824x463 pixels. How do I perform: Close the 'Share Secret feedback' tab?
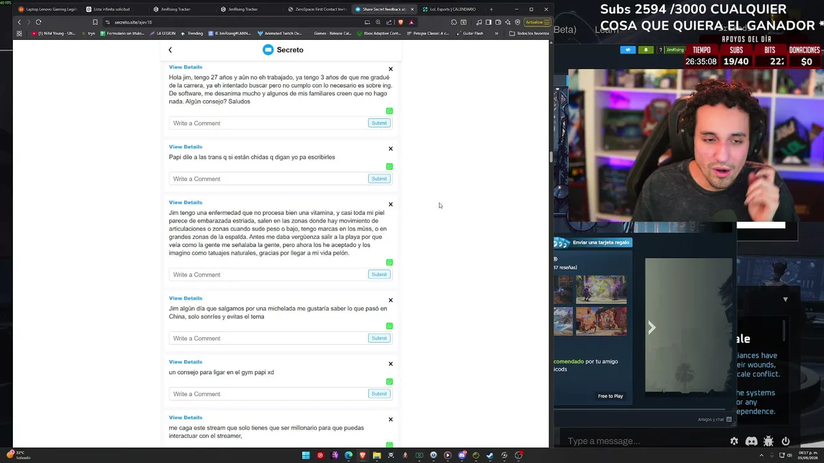(x=412, y=9)
